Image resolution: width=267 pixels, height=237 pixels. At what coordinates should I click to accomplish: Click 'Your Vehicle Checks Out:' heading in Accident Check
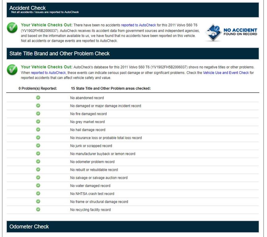coord(47,25)
